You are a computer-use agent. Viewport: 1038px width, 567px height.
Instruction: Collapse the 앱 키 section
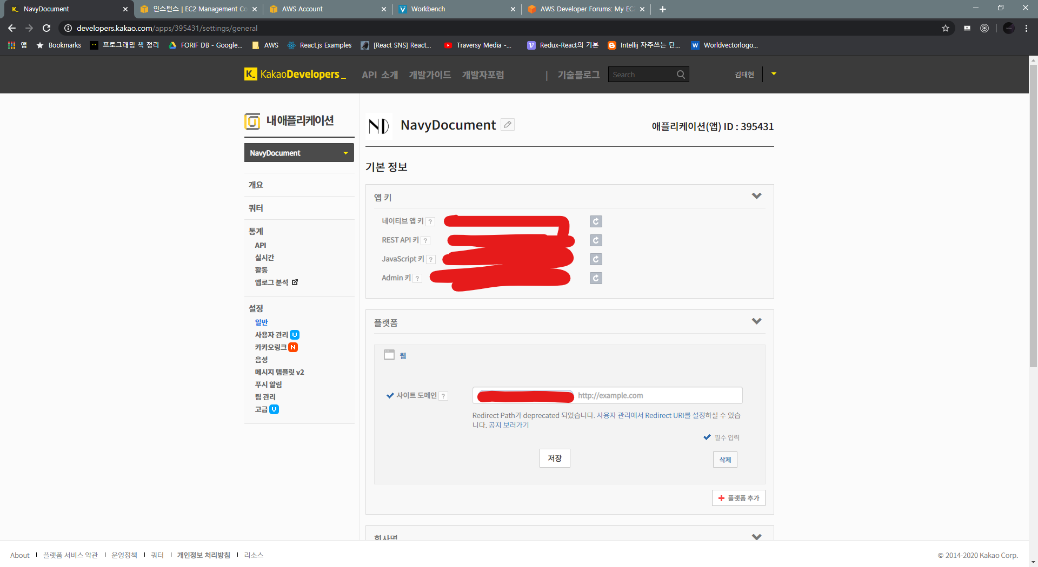click(757, 196)
